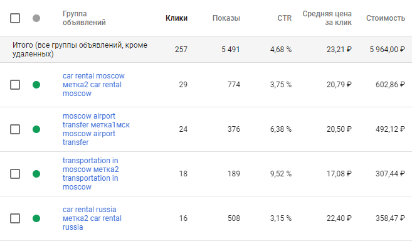Open the transportation in moscow ad group

91,174
